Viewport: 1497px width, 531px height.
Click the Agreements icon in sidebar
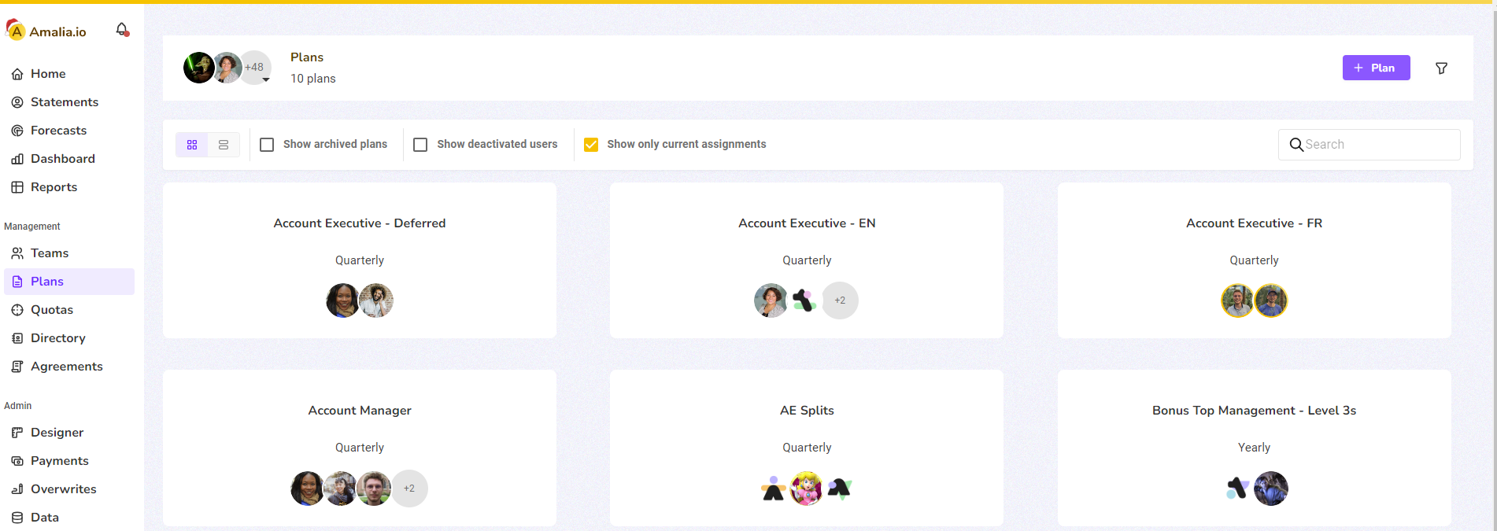[17, 367]
